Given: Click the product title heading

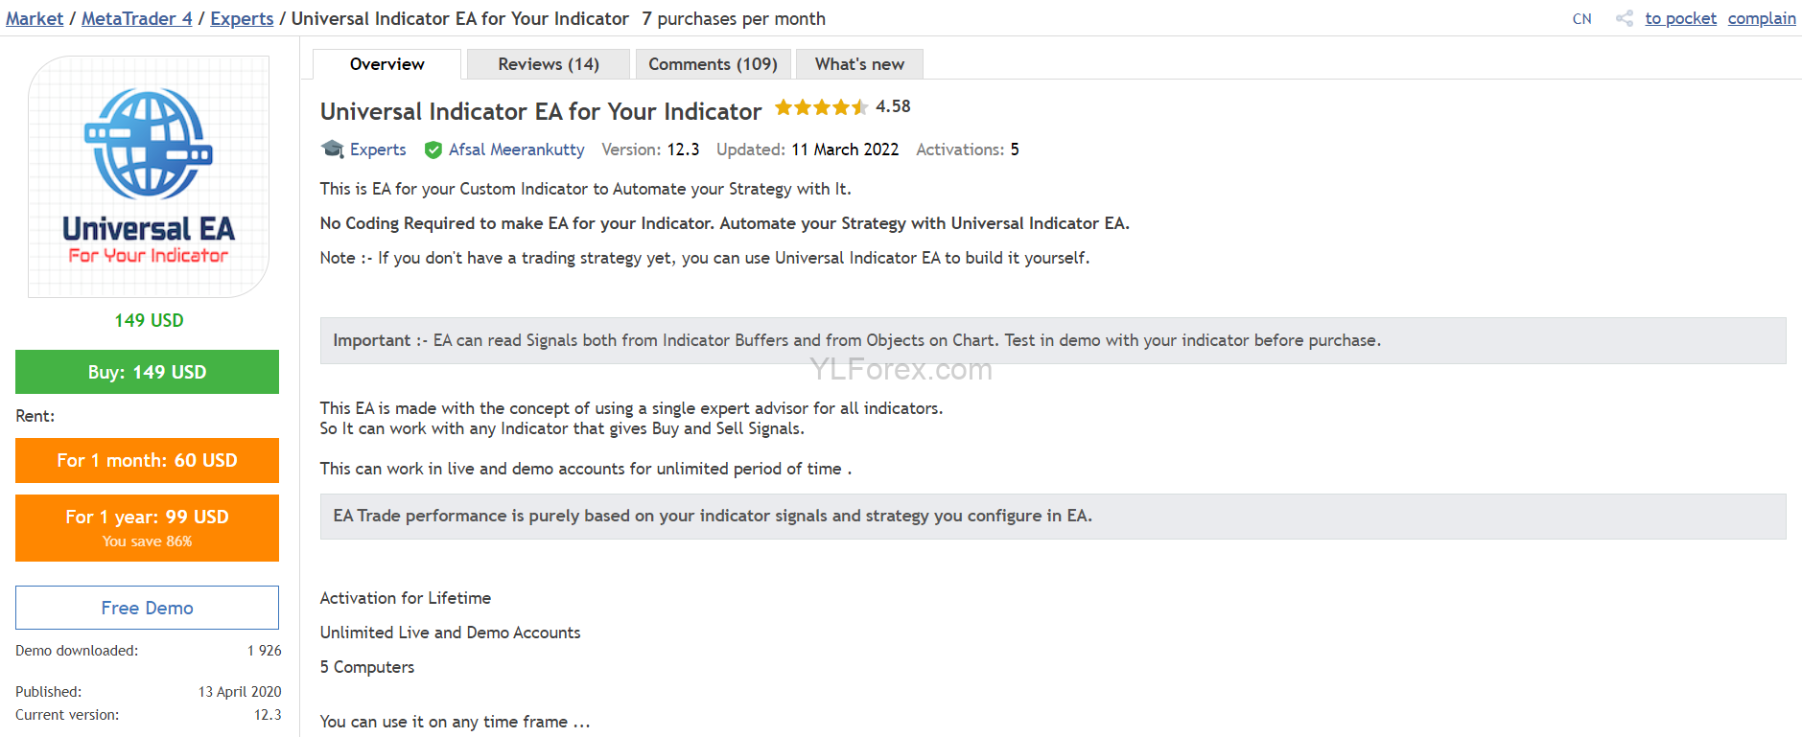Looking at the screenshot, I should (x=541, y=111).
